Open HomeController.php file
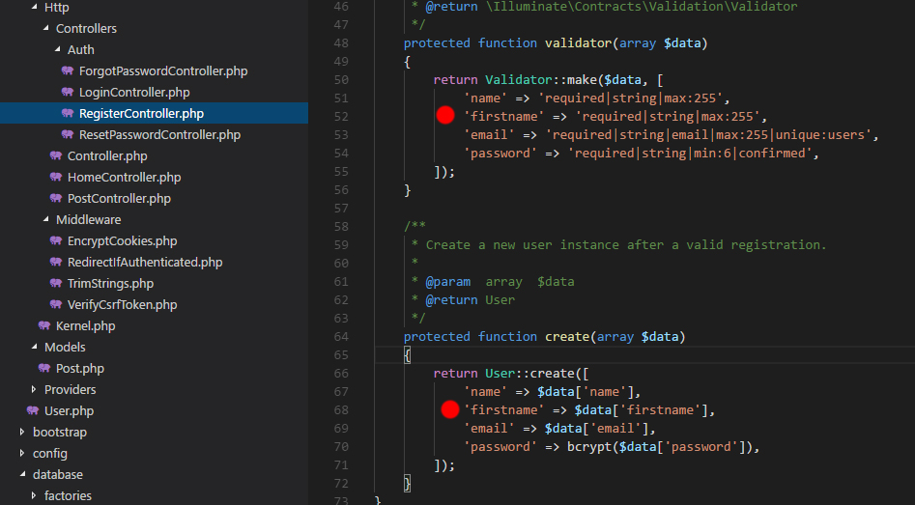This screenshot has height=505, width=915. [x=125, y=178]
